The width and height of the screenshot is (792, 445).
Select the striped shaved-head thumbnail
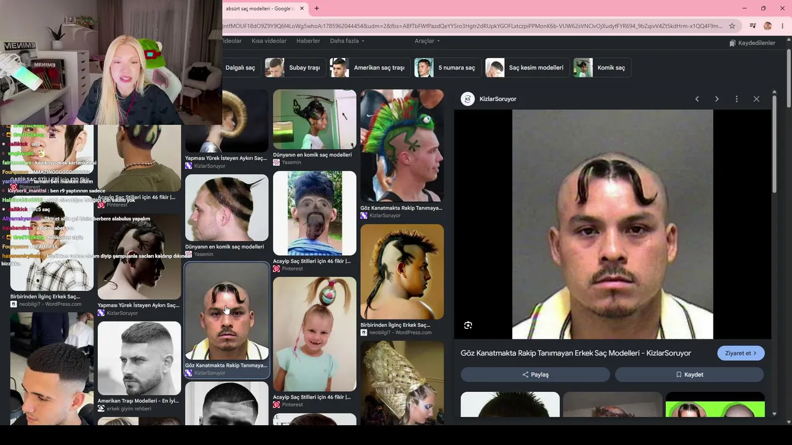(x=226, y=208)
